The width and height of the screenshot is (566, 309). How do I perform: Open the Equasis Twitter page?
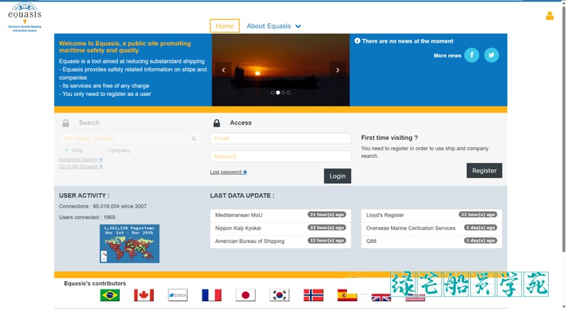pyautogui.click(x=491, y=55)
